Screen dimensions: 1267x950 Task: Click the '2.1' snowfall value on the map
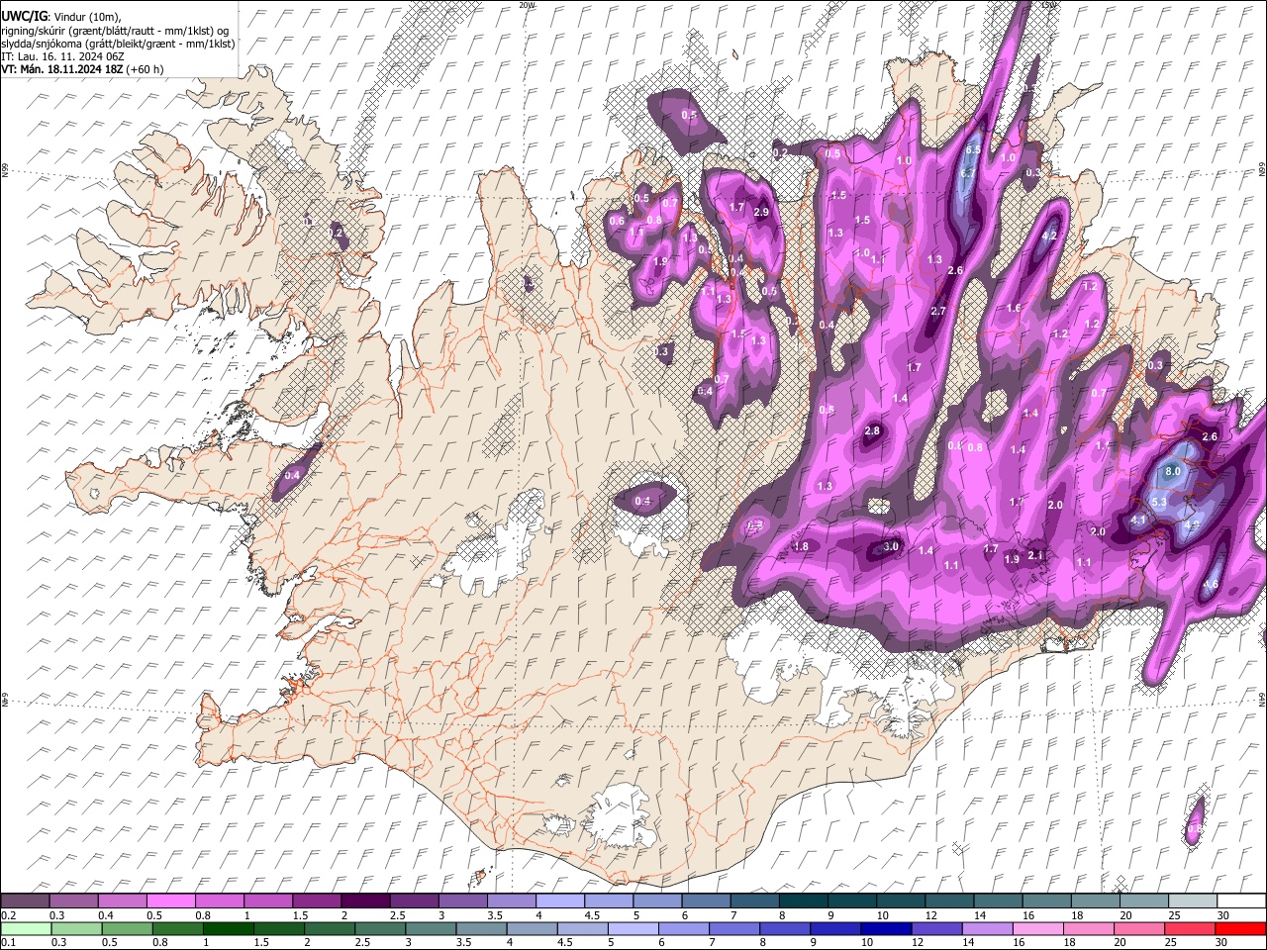tap(1035, 556)
